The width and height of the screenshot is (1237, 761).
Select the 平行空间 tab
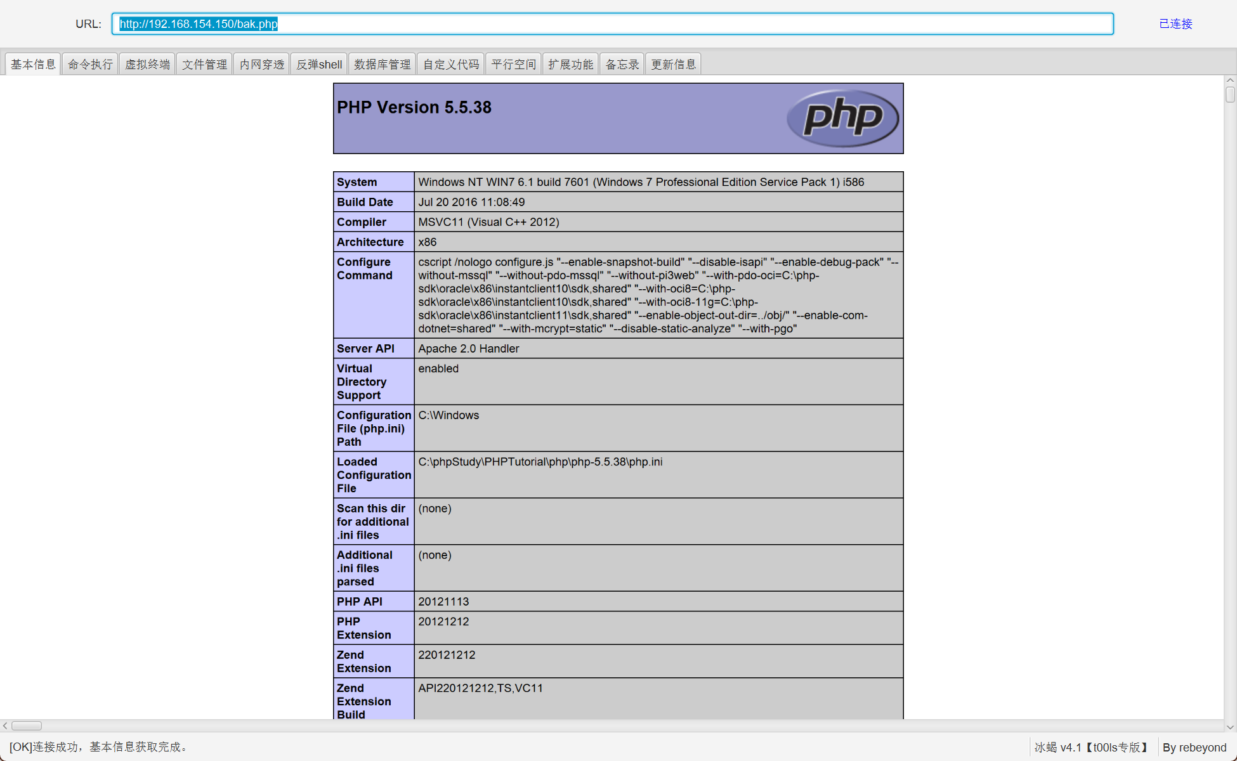click(514, 64)
